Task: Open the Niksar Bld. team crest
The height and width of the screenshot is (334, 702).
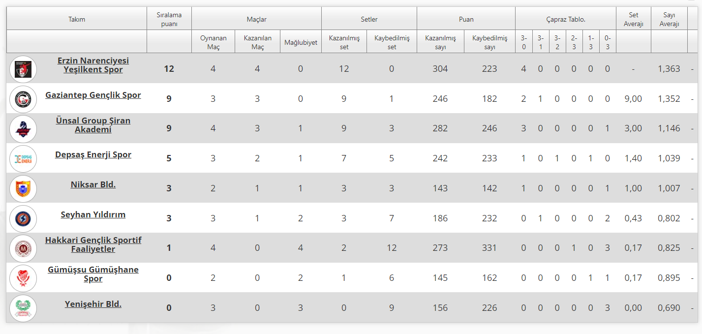Action: pos(23,189)
